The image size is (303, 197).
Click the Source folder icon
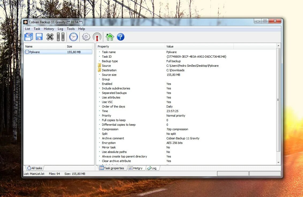tap(99, 65)
